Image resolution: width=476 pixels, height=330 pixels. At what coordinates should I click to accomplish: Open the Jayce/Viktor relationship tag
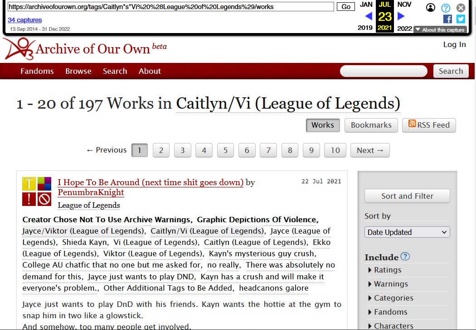pos(83,231)
